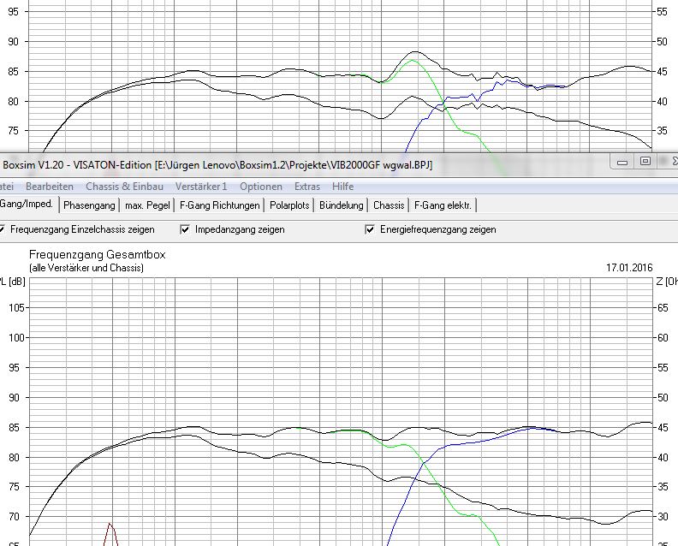Viewport: 678px width, 546px height.
Task: Select the F-Gang Richtungen tab
Action: pyautogui.click(x=219, y=205)
